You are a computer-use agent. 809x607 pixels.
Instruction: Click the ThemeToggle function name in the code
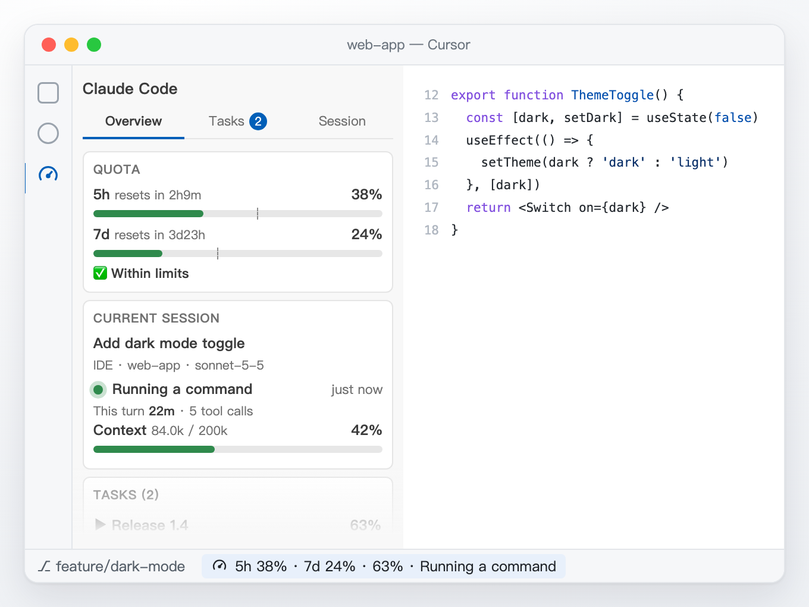[x=612, y=95]
